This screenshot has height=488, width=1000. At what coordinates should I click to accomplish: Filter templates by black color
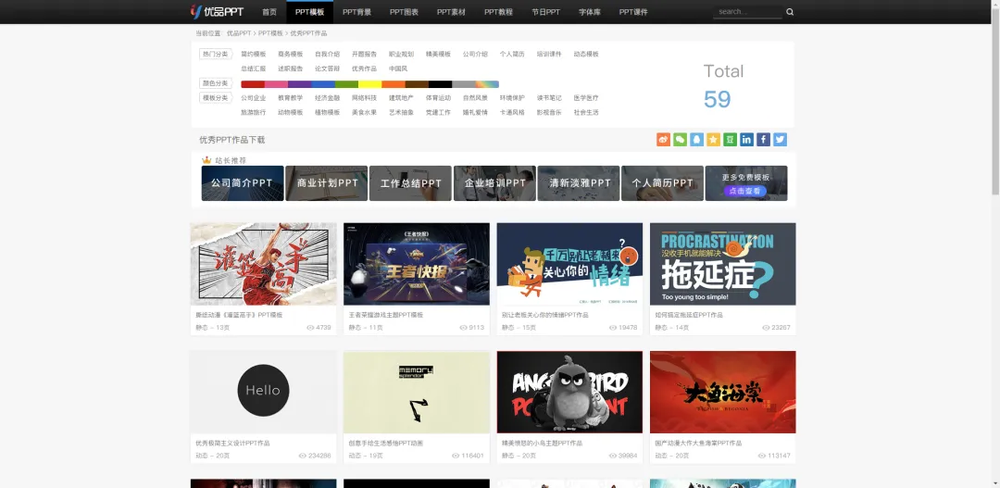[440, 84]
